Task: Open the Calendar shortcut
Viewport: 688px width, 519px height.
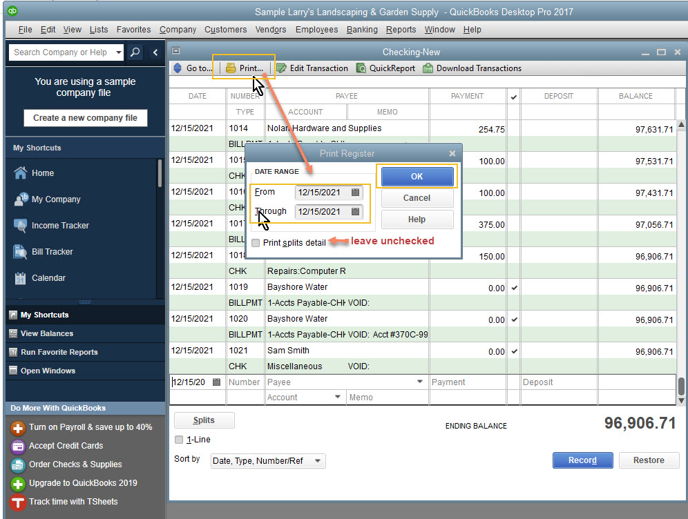Action: pos(39,278)
